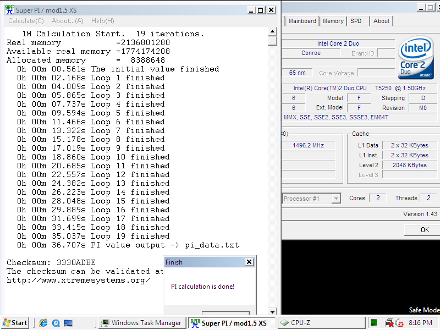
Task: Click the L1 Data cache value field
Action: [409, 145]
